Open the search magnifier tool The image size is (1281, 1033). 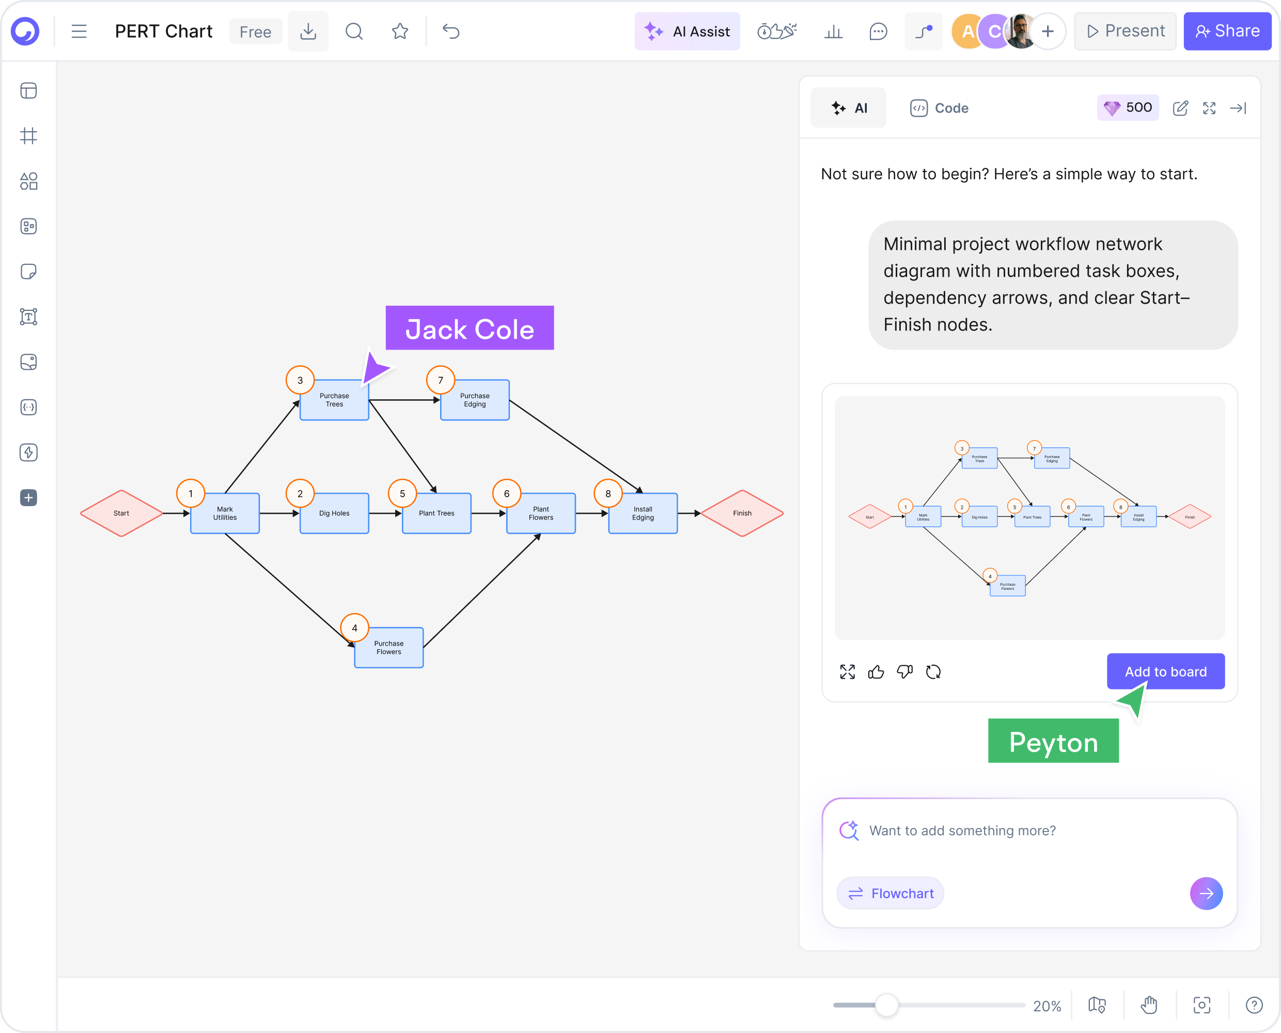354,32
